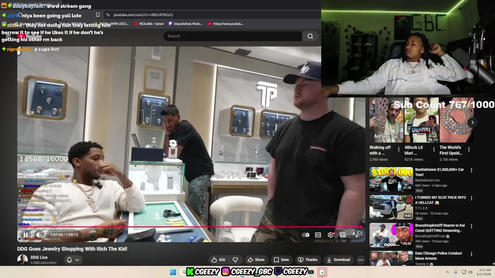Image resolution: width=495 pixels, height=278 pixels.
Task: Open the I Turned My Scat Pack video title
Action: 440,200
